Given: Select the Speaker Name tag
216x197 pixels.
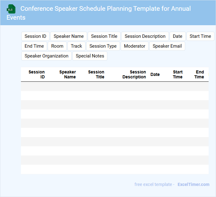Looking at the screenshot, I should tap(69, 36).
